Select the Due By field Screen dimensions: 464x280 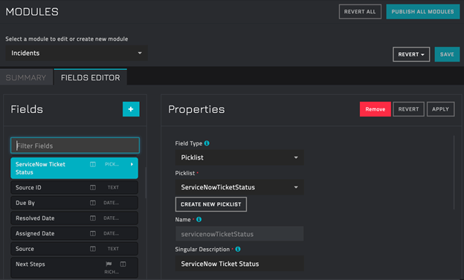point(74,203)
